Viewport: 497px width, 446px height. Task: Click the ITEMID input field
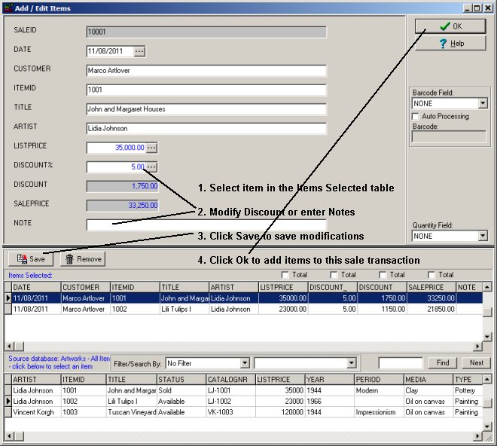click(206, 90)
